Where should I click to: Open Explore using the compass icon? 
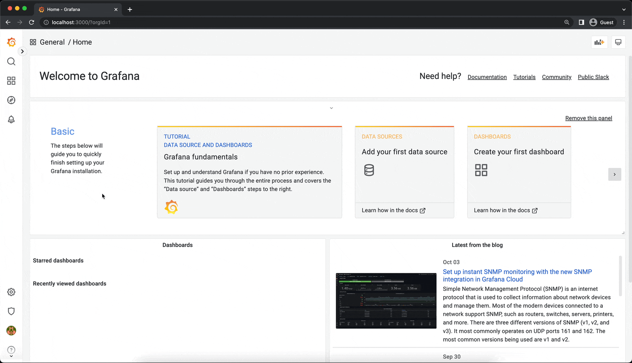(x=11, y=100)
